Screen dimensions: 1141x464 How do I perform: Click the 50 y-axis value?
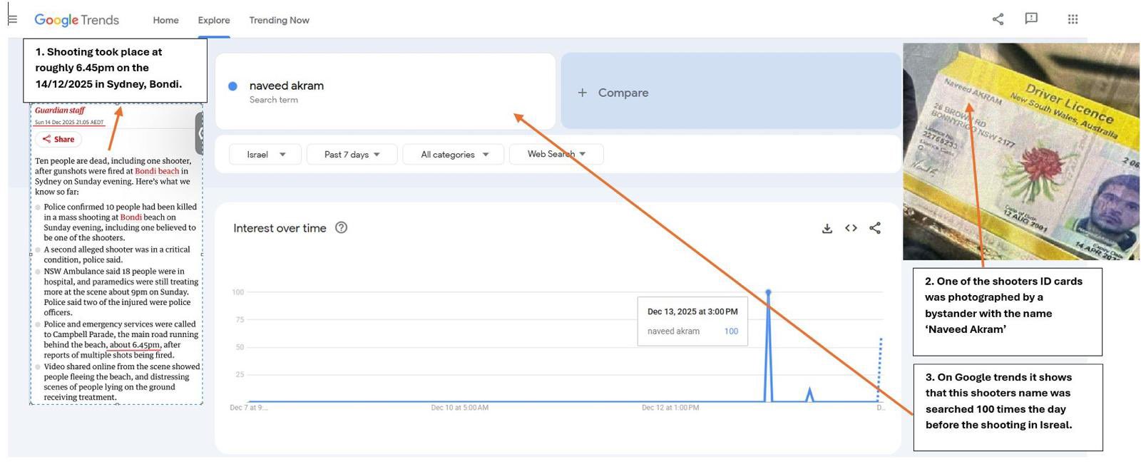coord(240,347)
